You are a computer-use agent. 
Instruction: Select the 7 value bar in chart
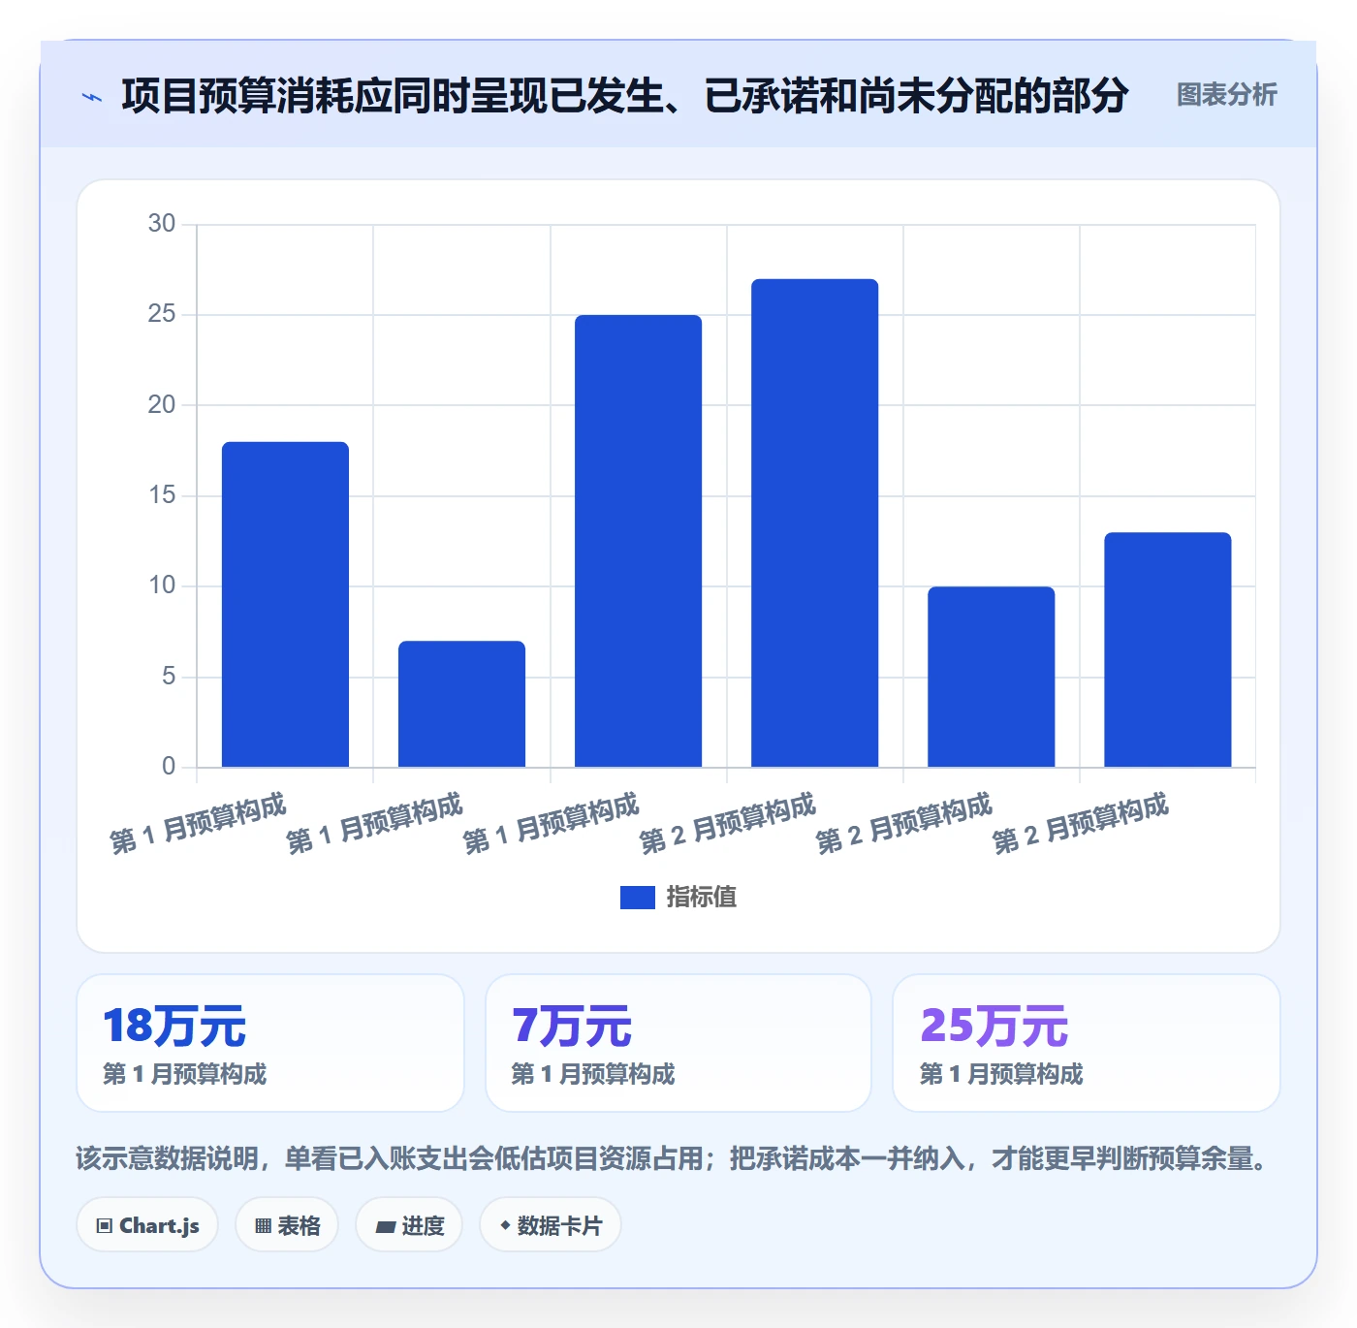[461, 704]
